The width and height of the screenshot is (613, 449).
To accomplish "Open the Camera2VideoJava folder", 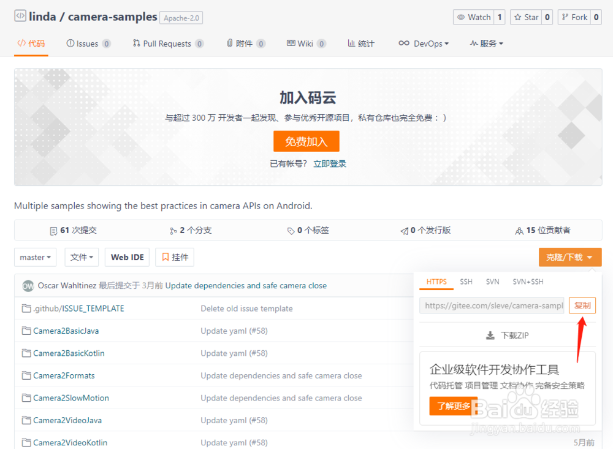I will (67, 420).
